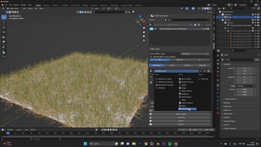
Task: Toggle viewport eye of Perennial Ryegrass system
Action: tap(205, 29)
